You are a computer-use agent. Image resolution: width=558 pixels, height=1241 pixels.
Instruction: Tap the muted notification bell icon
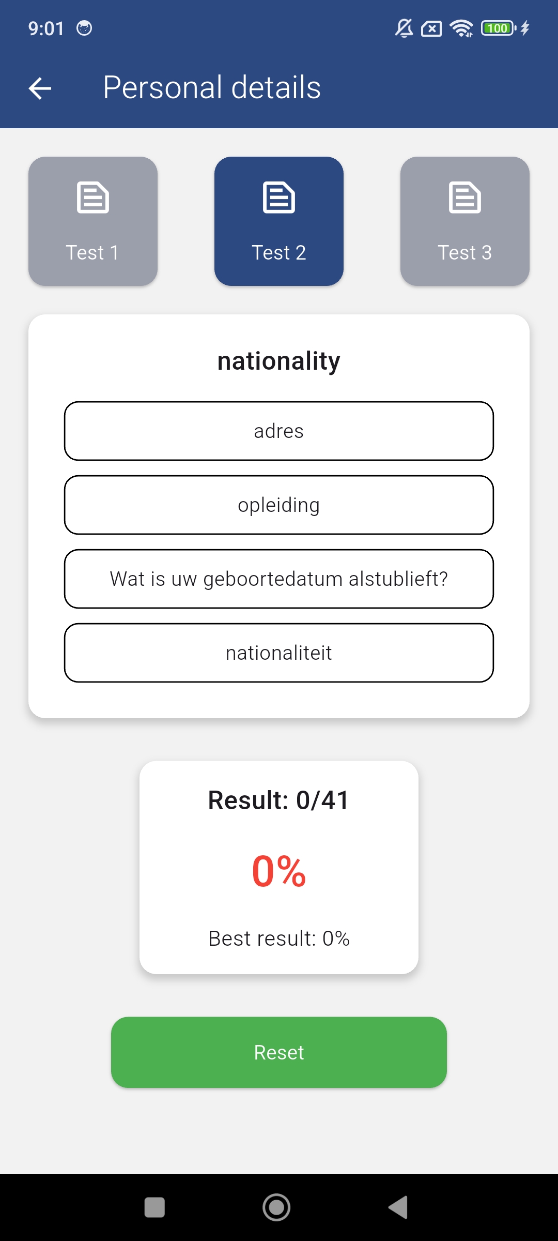pos(404,28)
